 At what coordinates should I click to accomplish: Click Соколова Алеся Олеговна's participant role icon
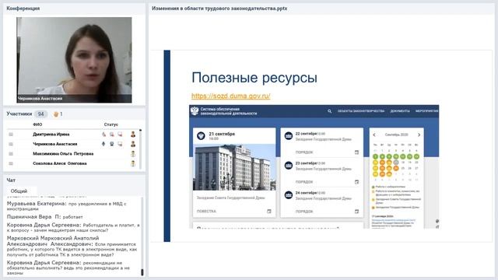133,163
